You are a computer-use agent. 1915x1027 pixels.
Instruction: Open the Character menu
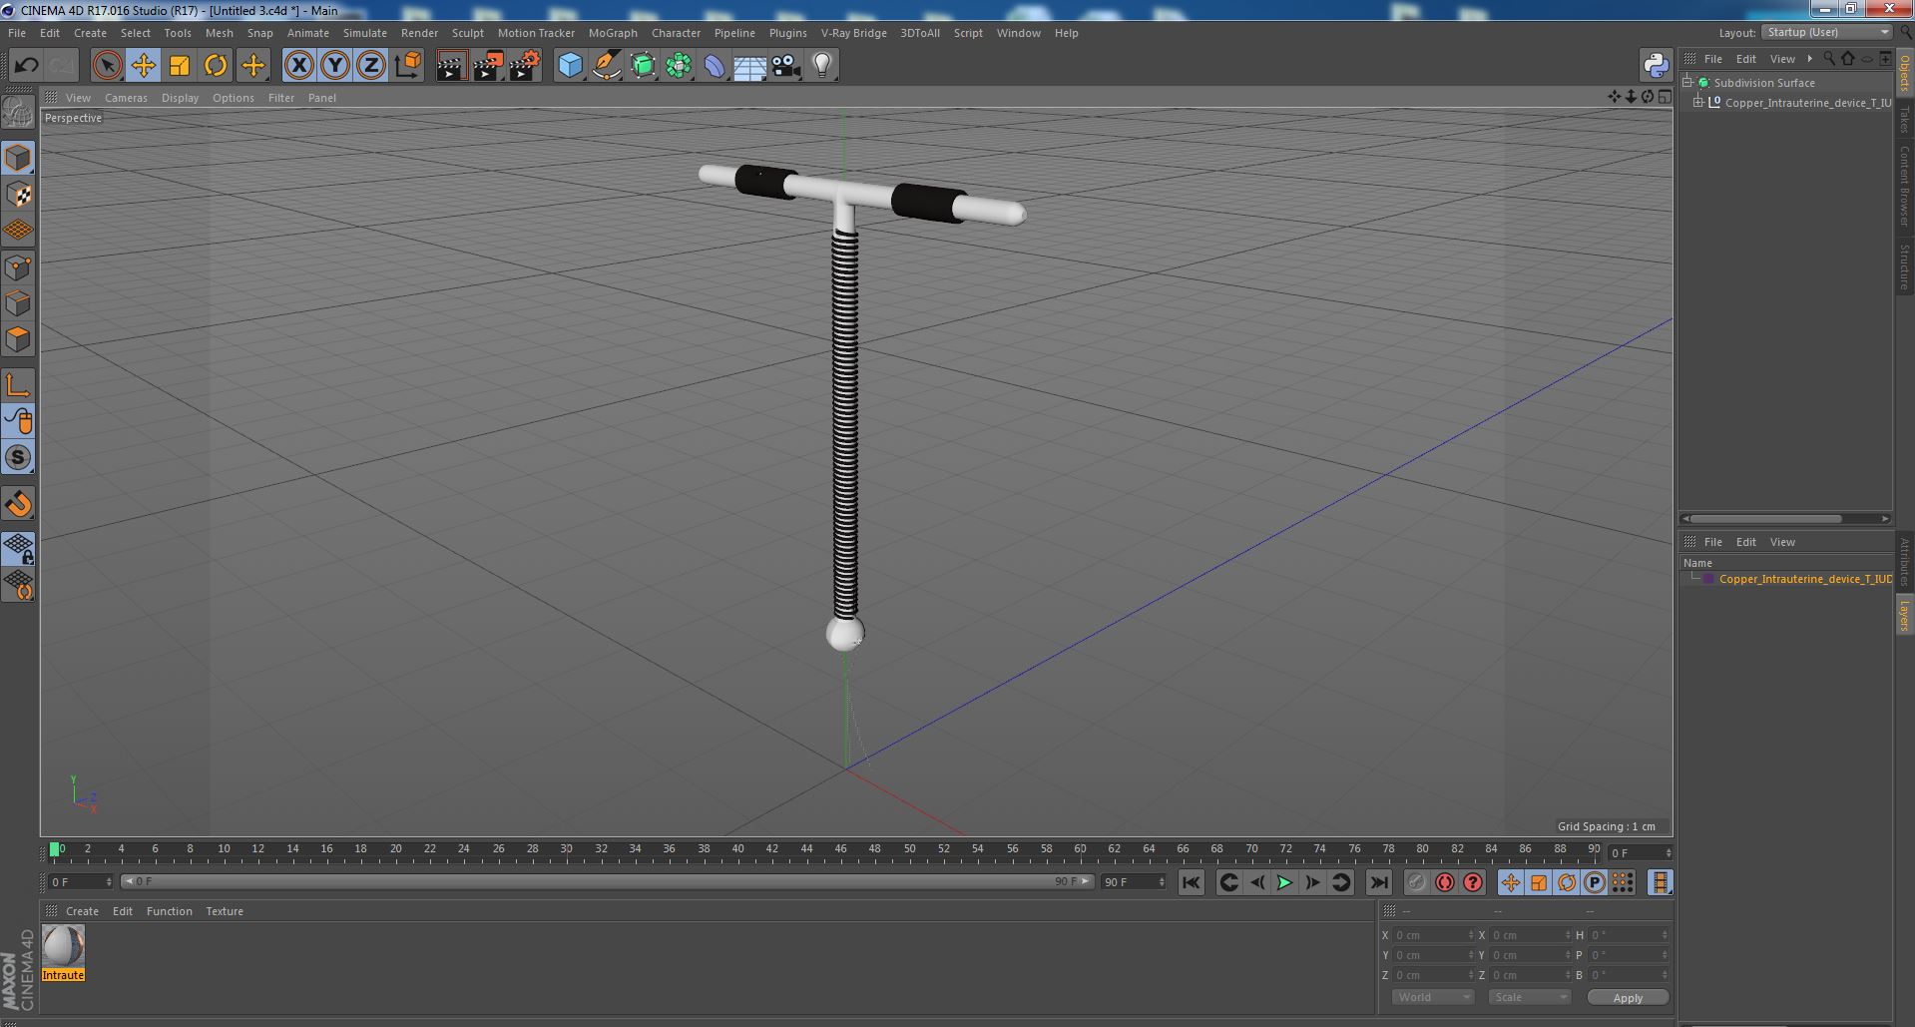pos(677,33)
